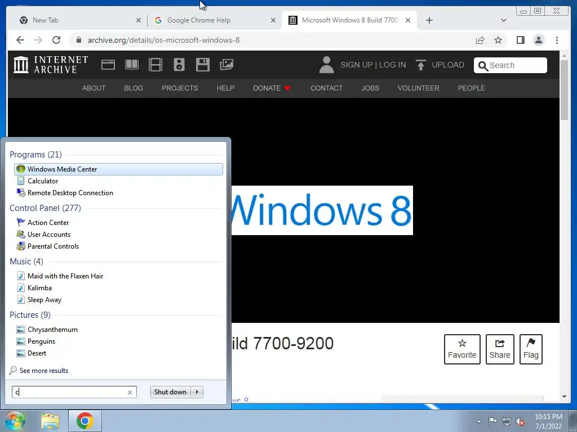The width and height of the screenshot is (577, 432).
Task: Open File Explorer from the taskbar
Action: point(50,421)
